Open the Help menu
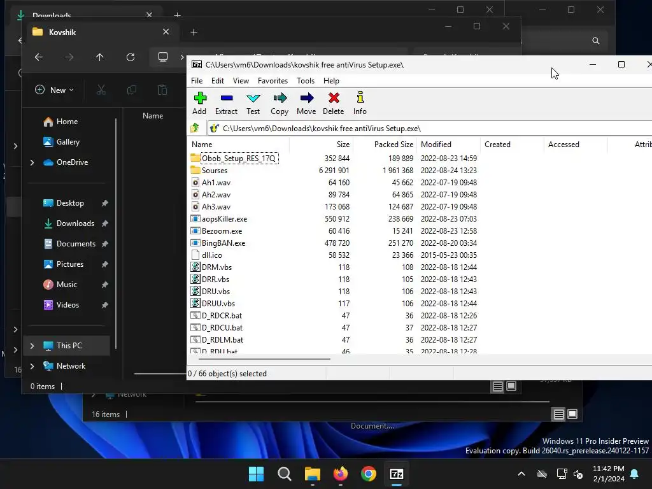Viewport: 652px width, 489px height. click(x=331, y=81)
